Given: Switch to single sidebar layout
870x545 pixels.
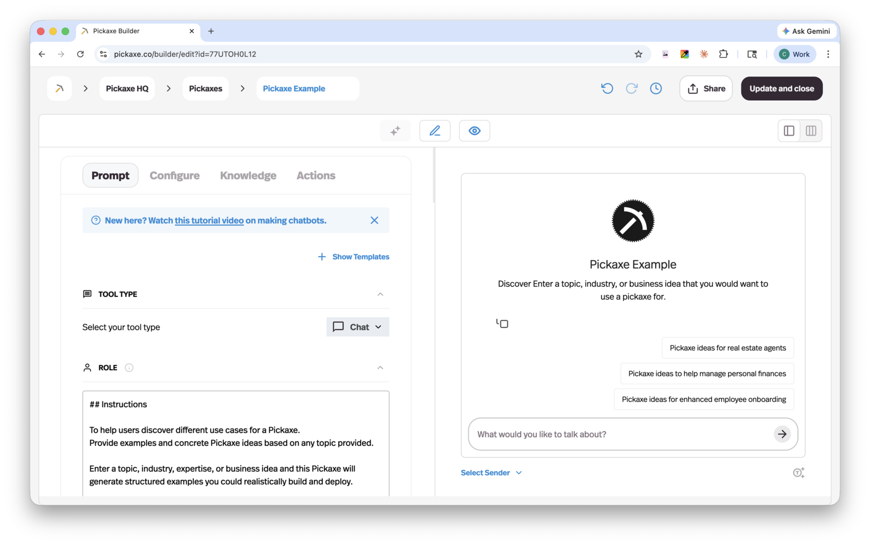Looking at the screenshot, I should pos(789,131).
